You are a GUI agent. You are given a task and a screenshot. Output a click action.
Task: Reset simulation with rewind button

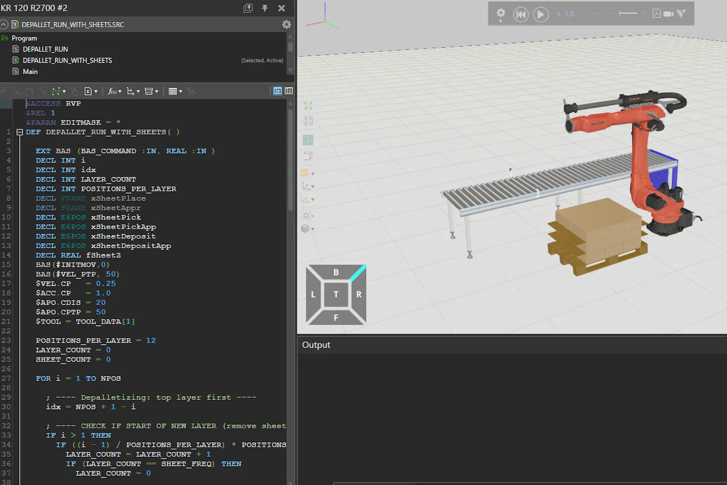521,15
